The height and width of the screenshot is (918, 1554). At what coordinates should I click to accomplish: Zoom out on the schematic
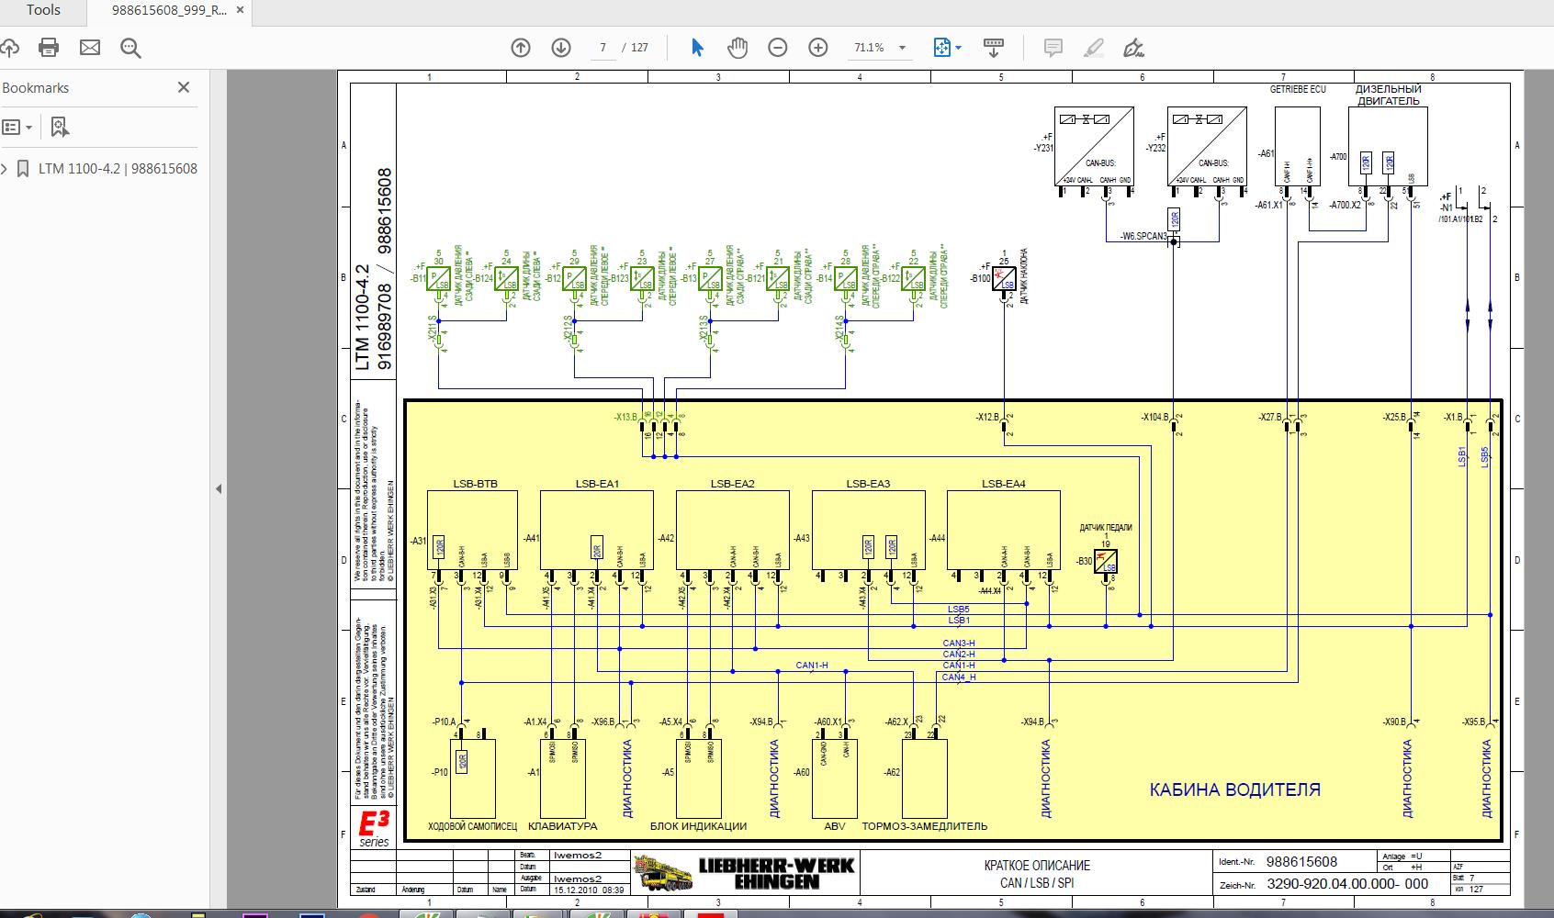tap(777, 46)
